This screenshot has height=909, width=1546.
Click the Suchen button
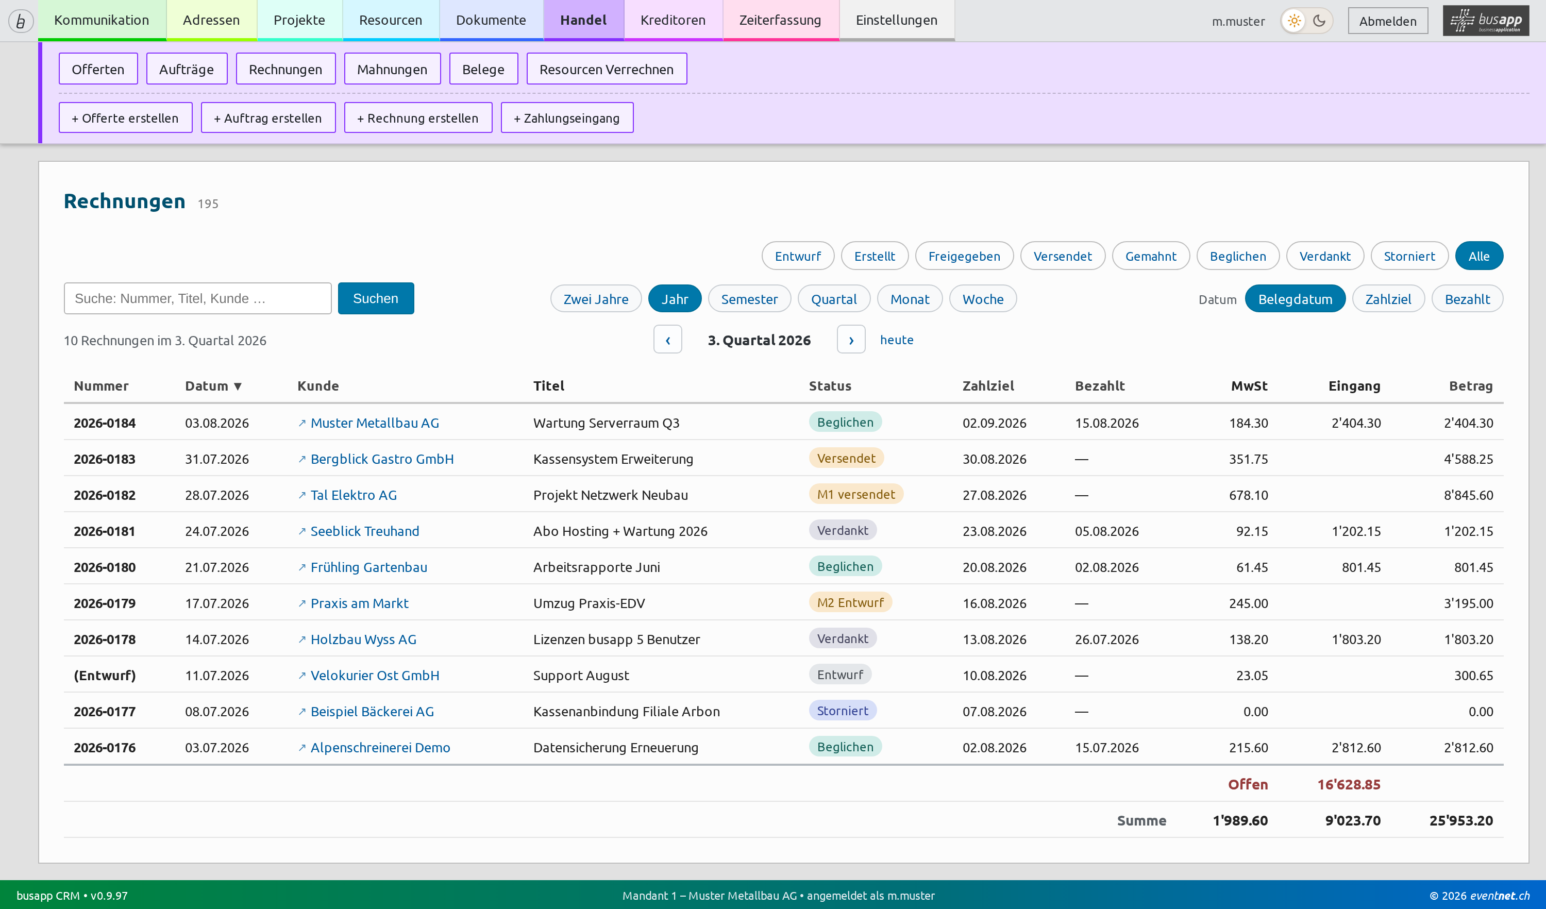click(376, 298)
